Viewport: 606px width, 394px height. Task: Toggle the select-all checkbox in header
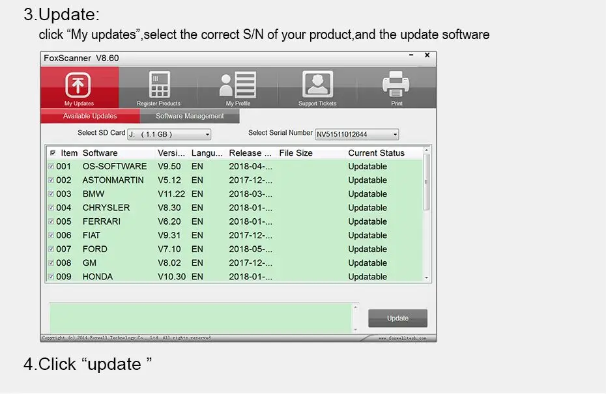53,153
